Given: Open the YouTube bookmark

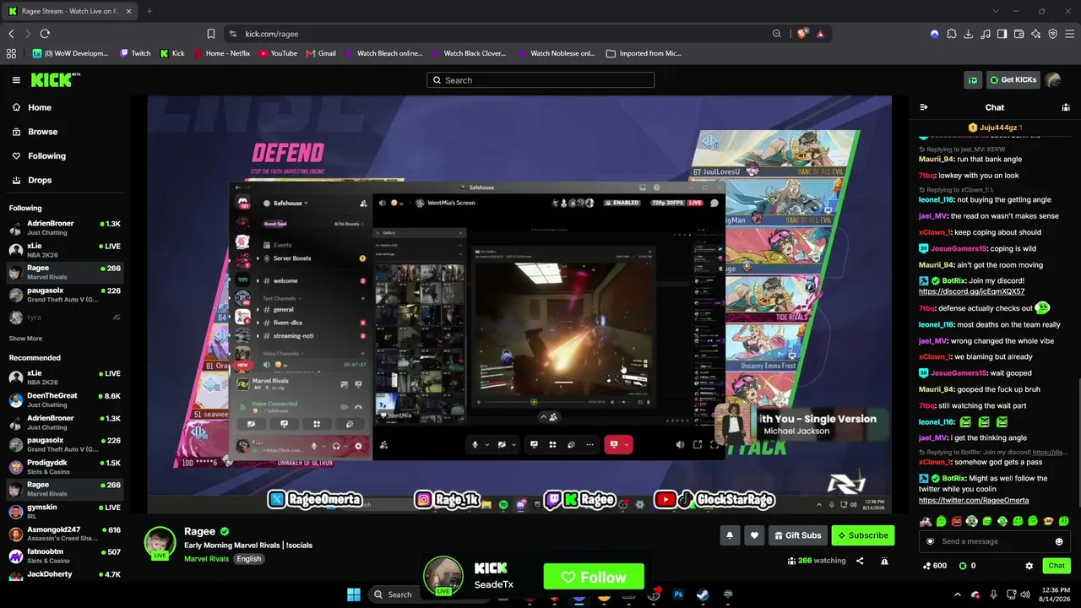Looking at the screenshot, I should [x=278, y=53].
